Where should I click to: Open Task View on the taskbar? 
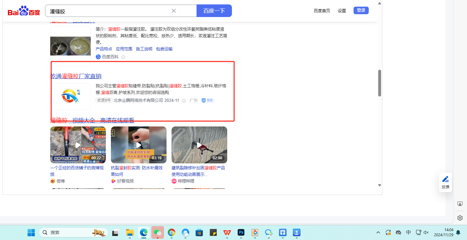tap(116, 233)
